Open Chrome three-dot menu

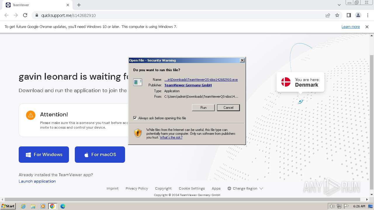(368, 15)
